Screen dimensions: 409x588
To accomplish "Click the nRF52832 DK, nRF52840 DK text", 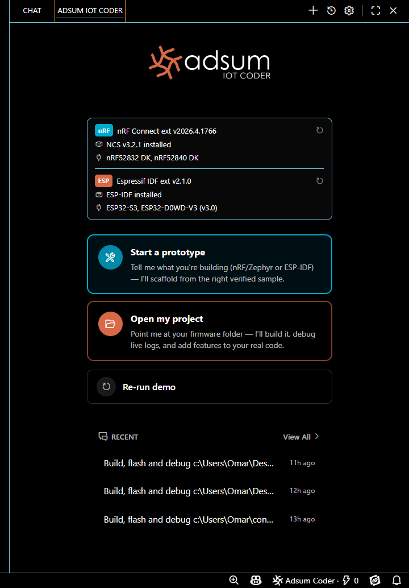I will (x=152, y=158).
